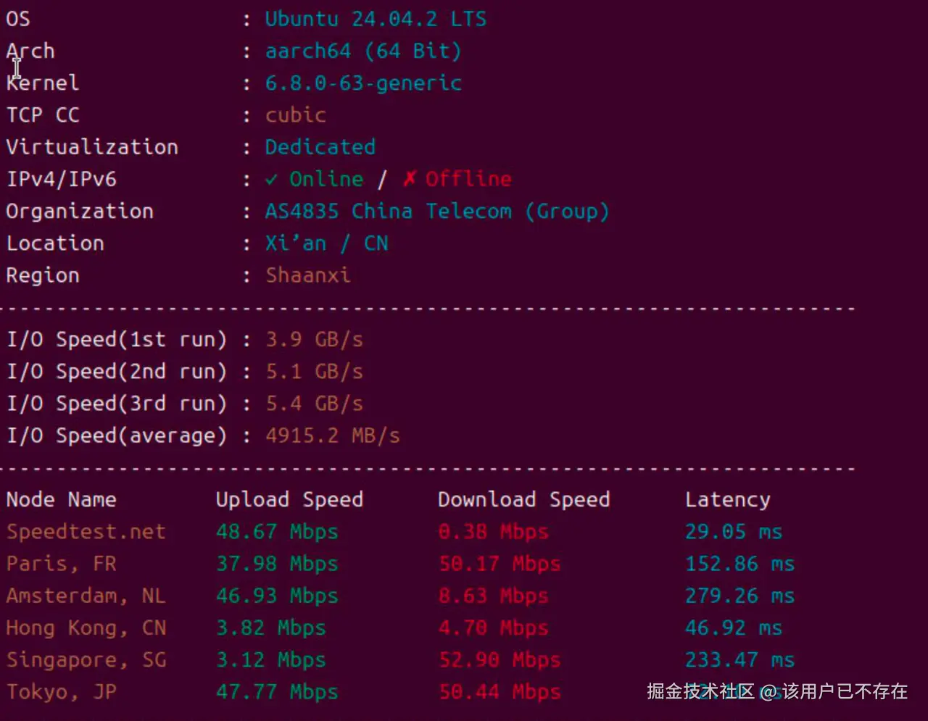Image resolution: width=928 pixels, height=721 pixels.
Task: Click the green Online checkmark icon
Action: coord(271,179)
